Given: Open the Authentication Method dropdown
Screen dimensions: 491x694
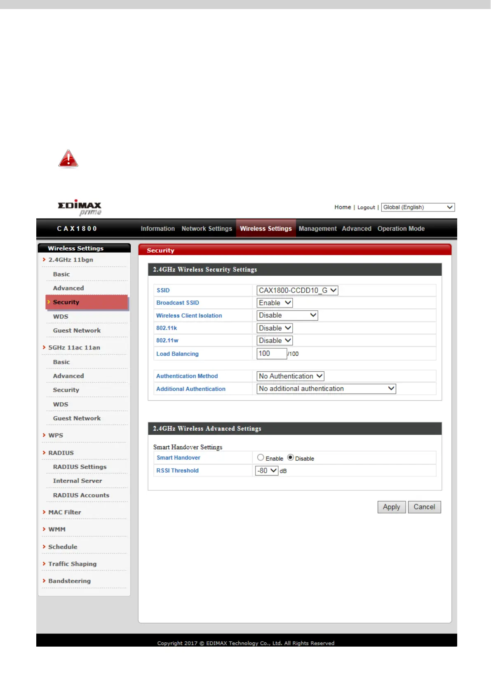Looking at the screenshot, I should pyautogui.click(x=290, y=376).
